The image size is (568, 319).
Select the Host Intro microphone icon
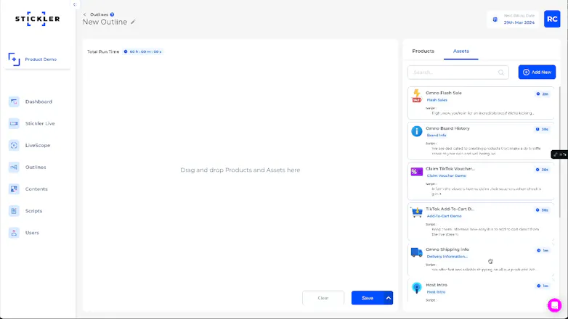coord(417,288)
